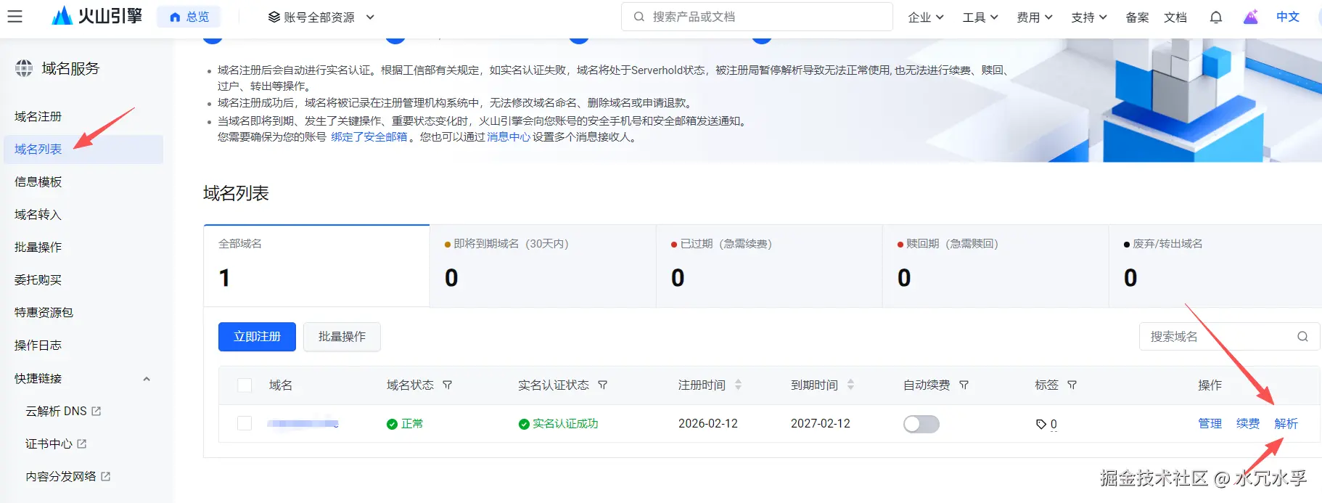Open the purple user avatar menu

click(x=1250, y=17)
